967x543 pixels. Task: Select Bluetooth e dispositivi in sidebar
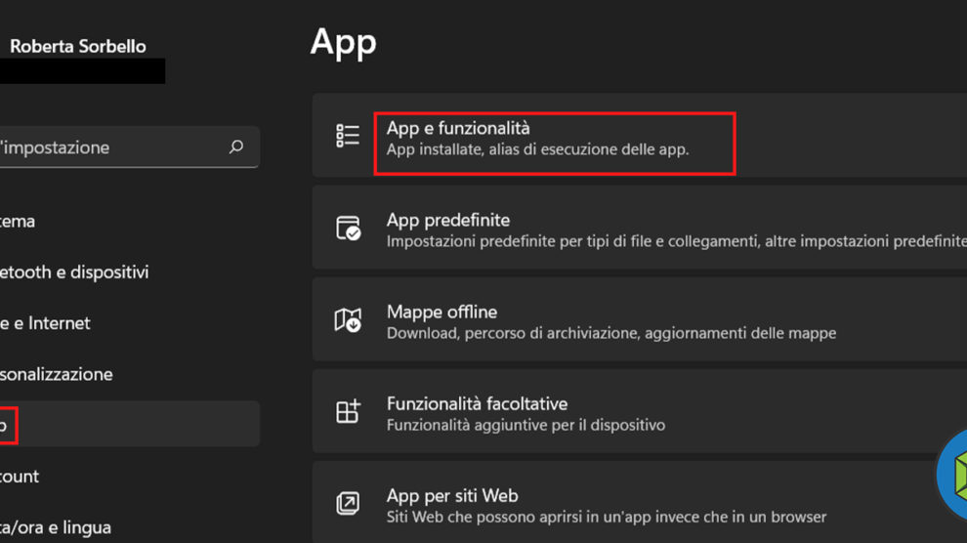coord(74,272)
